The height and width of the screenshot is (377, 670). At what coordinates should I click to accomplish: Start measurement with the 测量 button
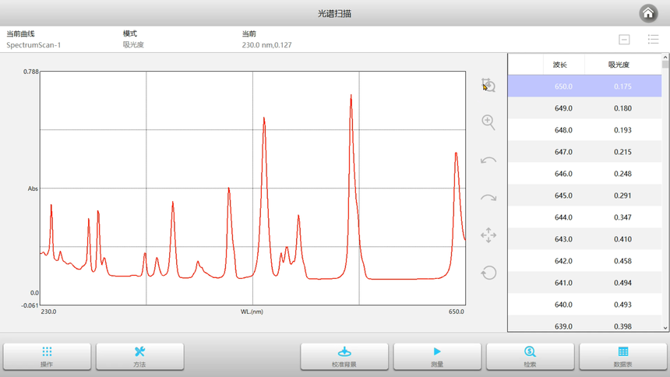(437, 356)
